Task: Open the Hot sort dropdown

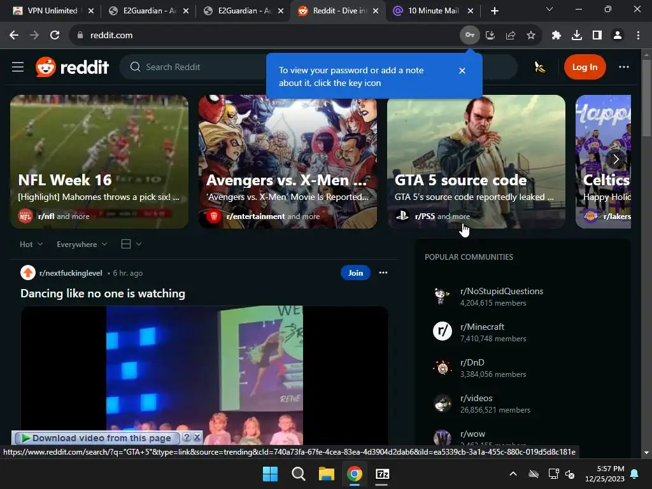Action: (31, 244)
